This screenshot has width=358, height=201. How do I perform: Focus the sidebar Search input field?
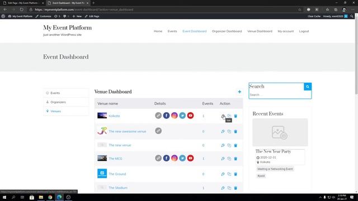tap(280, 95)
